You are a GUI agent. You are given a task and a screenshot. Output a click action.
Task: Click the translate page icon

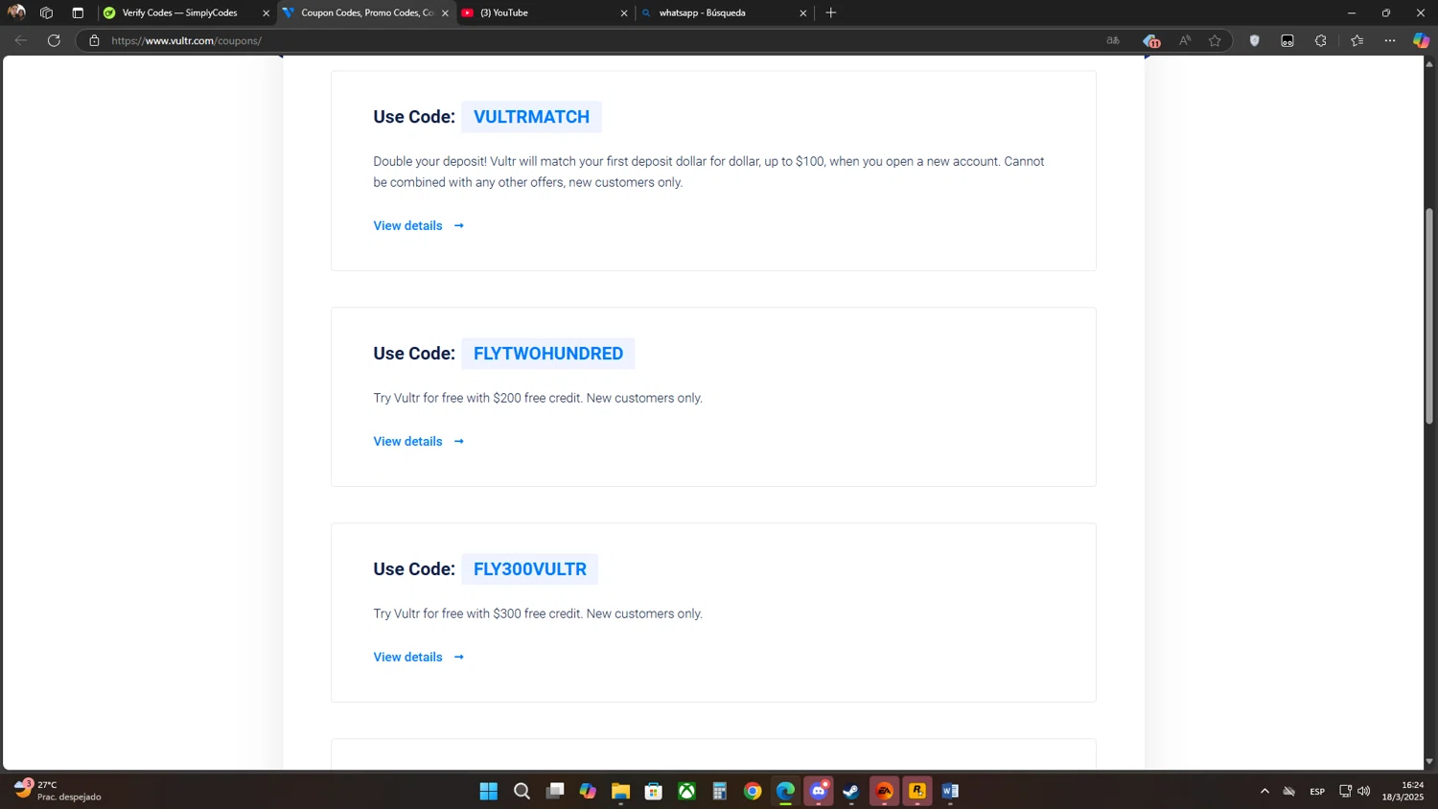(x=1113, y=40)
